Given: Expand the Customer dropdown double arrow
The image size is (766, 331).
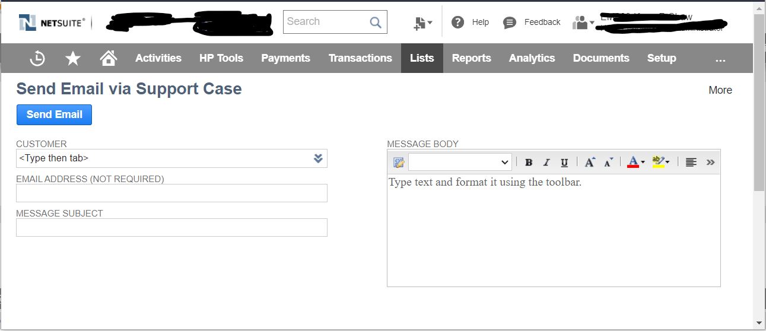Looking at the screenshot, I should [318, 158].
